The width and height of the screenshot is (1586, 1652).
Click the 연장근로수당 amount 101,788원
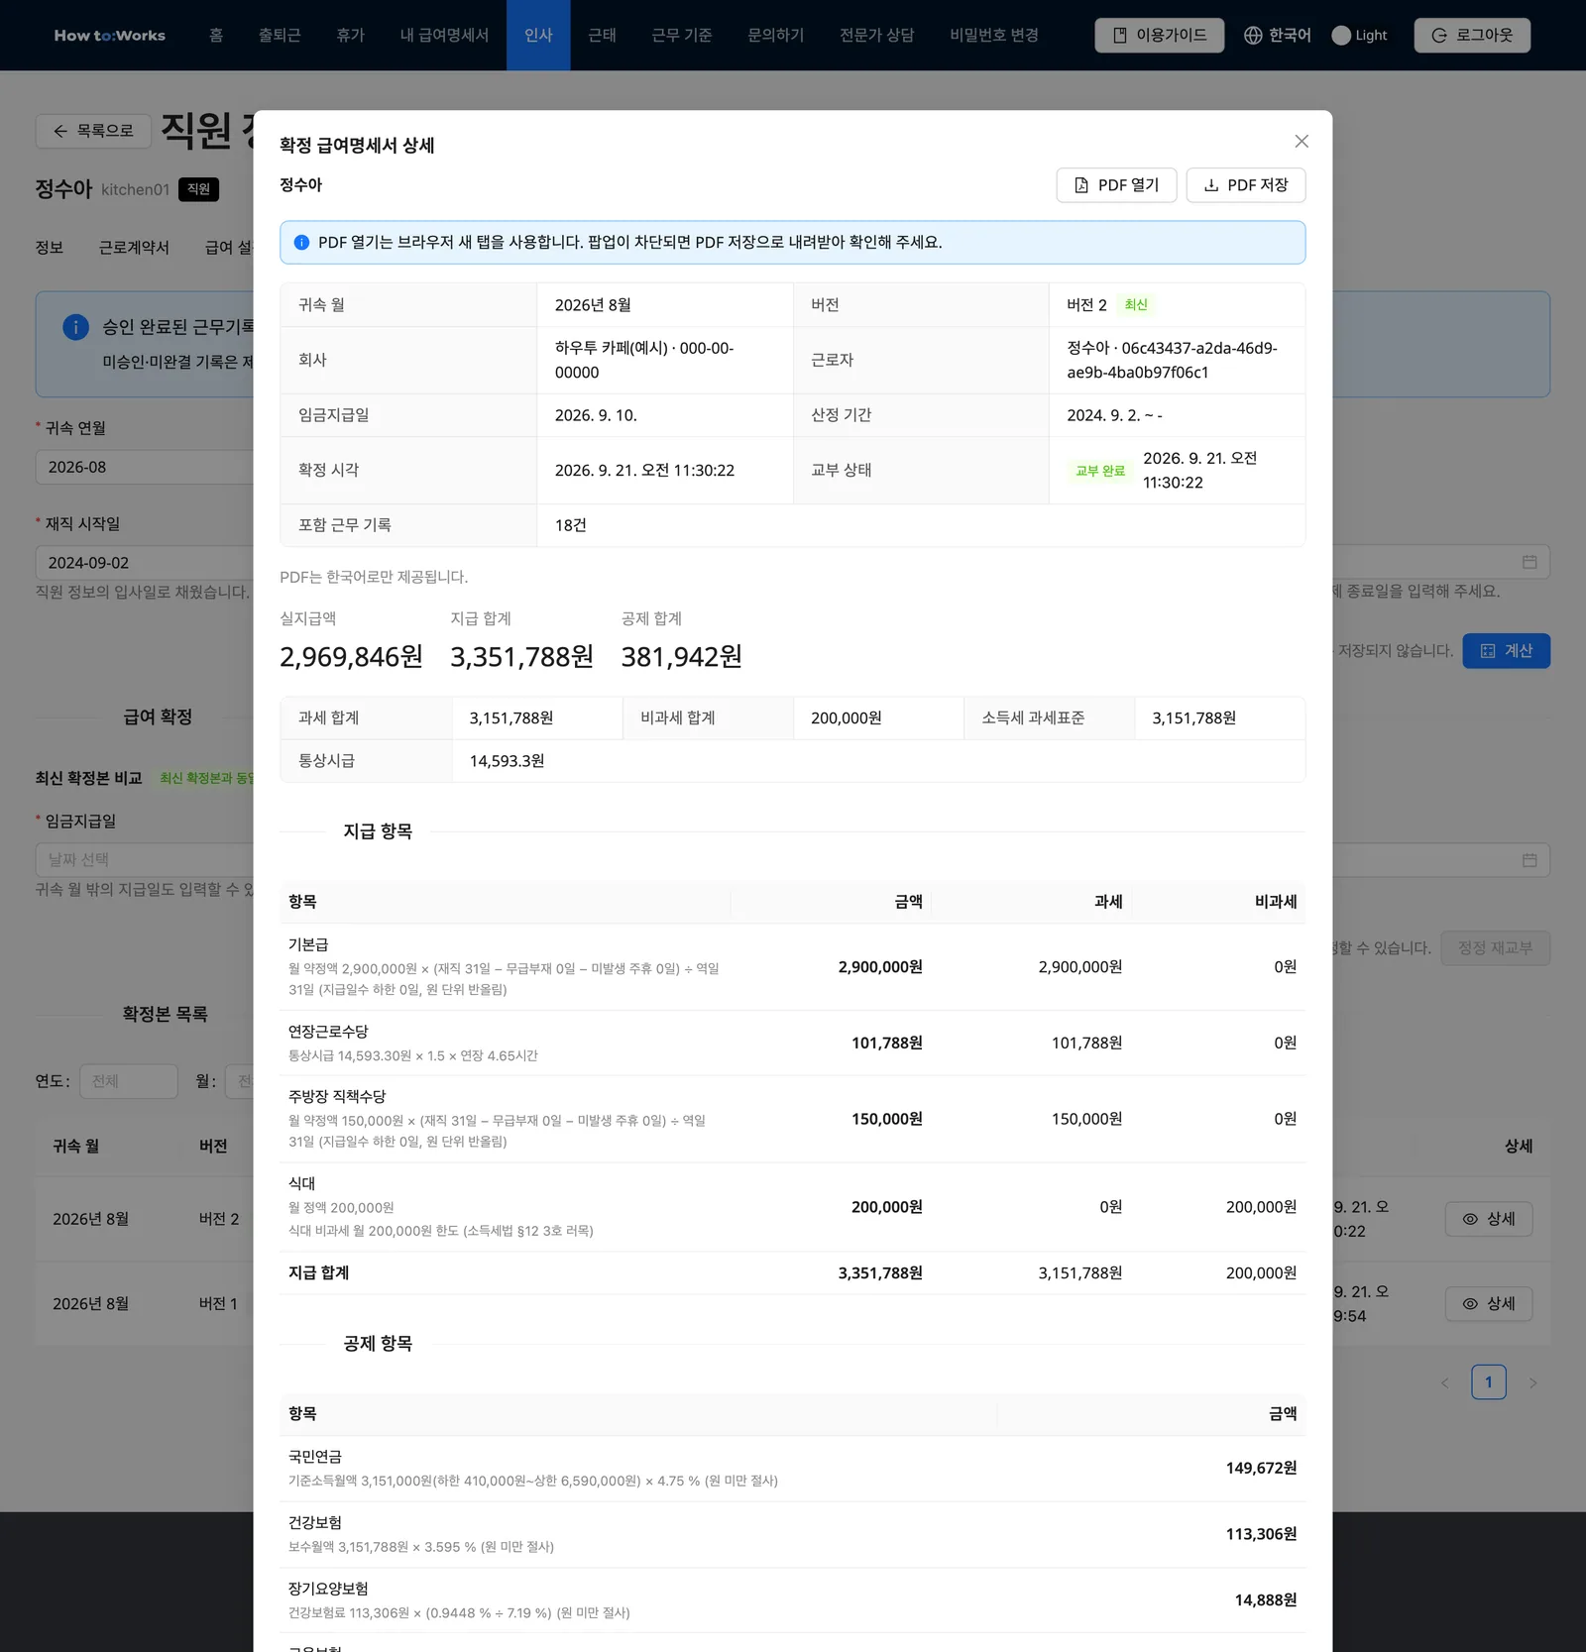[886, 1044]
